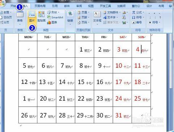Image resolution: width=174 pixels, height=132 pixels.
Task: Insert a 图表 chart
Action: [52, 22]
